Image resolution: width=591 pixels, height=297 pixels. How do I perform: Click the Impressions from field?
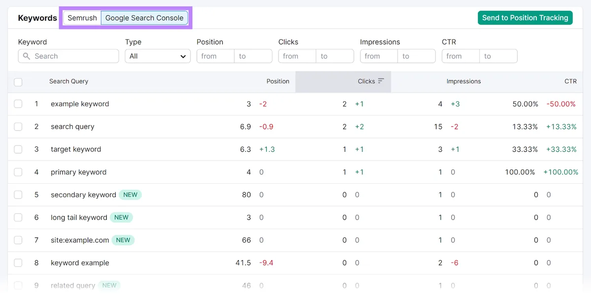379,56
